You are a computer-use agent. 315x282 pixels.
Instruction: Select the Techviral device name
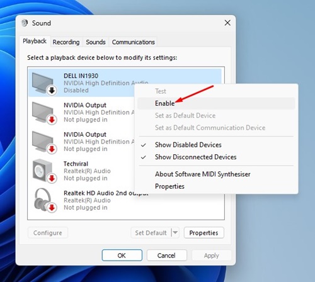tap(76, 164)
